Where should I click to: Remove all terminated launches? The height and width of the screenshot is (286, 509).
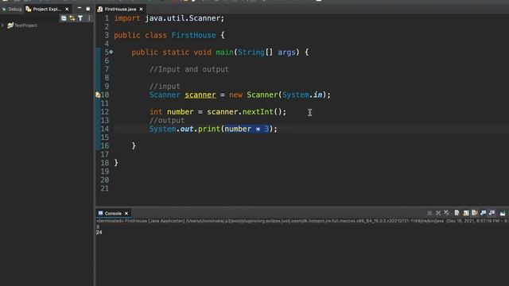(x=447, y=213)
